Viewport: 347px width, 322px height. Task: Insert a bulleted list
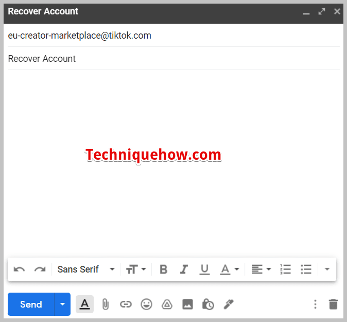(306, 269)
